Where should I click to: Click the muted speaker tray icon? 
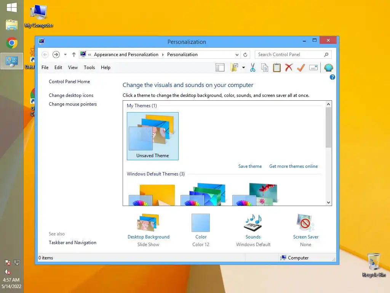pos(8,272)
